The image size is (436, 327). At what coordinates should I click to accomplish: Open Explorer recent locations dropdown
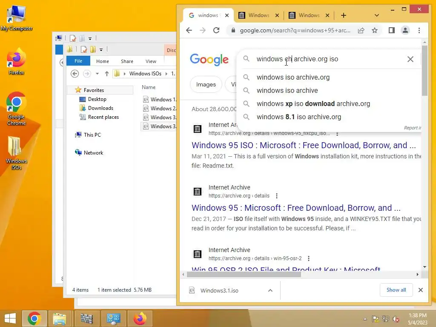point(97,74)
